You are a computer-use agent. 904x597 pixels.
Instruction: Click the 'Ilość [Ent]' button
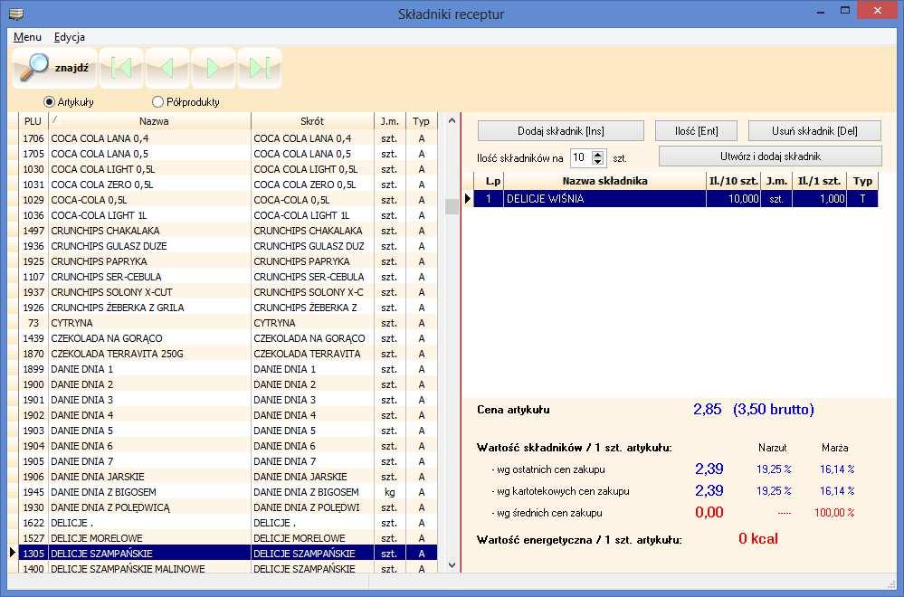(x=696, y=131)
